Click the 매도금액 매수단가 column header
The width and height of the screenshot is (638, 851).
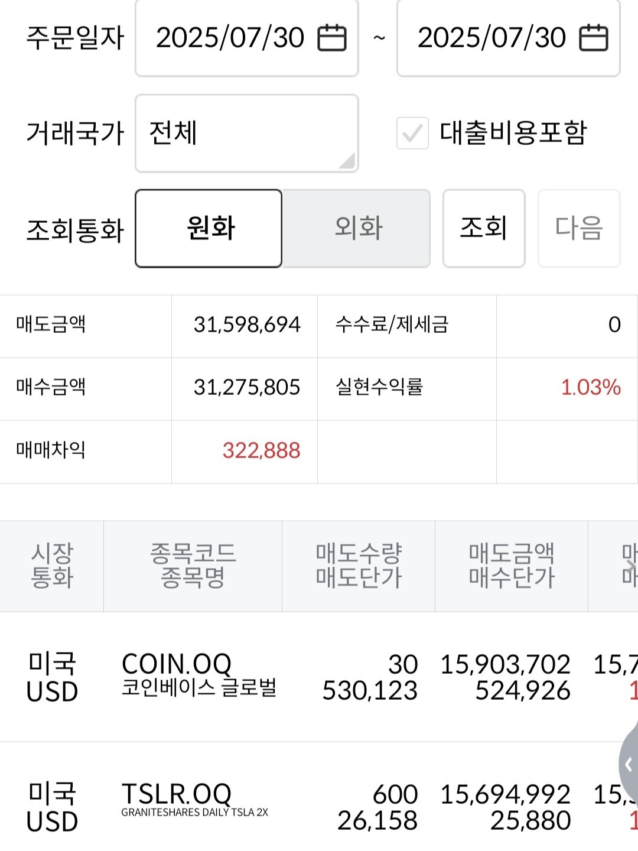point(512,566)
